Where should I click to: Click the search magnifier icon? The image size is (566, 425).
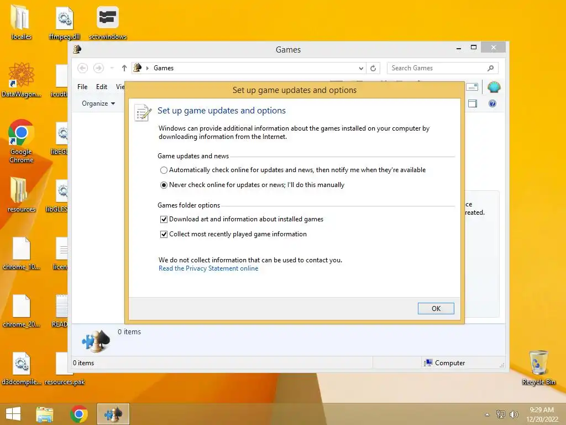[x=491, y=68]
